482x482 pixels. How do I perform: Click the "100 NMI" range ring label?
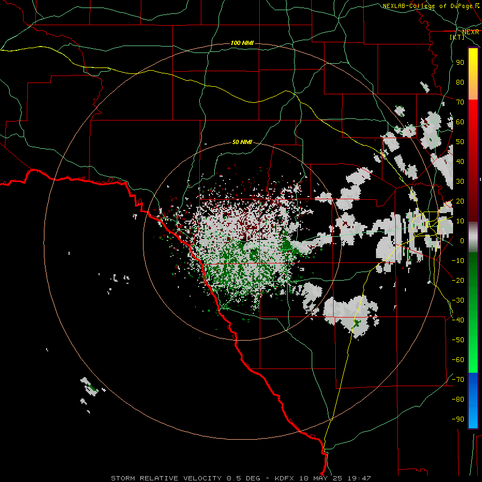242,43
